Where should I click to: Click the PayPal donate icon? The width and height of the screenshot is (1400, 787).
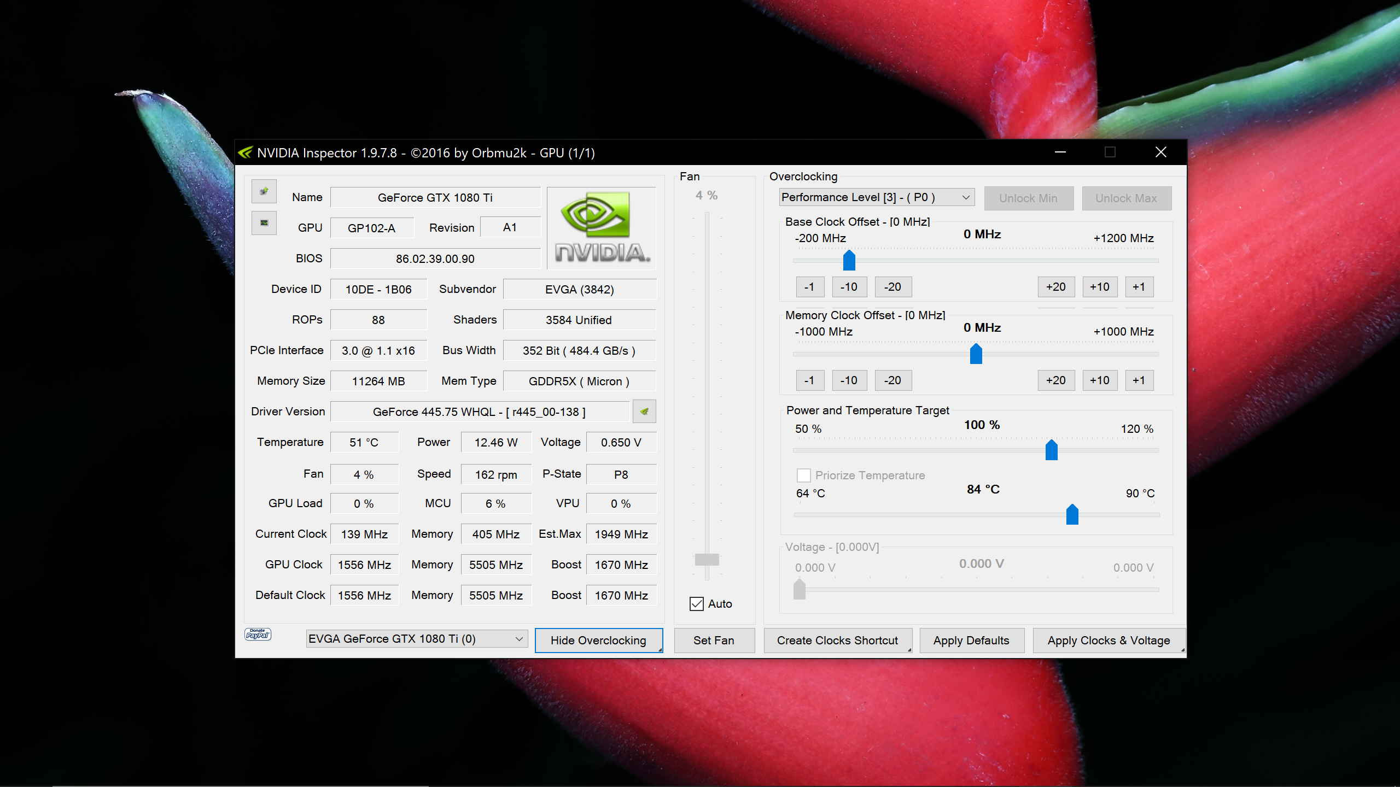click(258, 635)
